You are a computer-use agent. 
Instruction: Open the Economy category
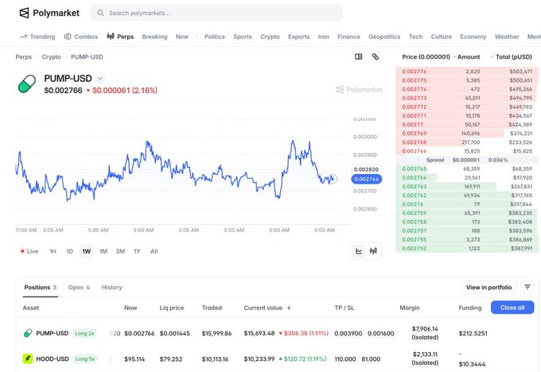click(473, 37)
